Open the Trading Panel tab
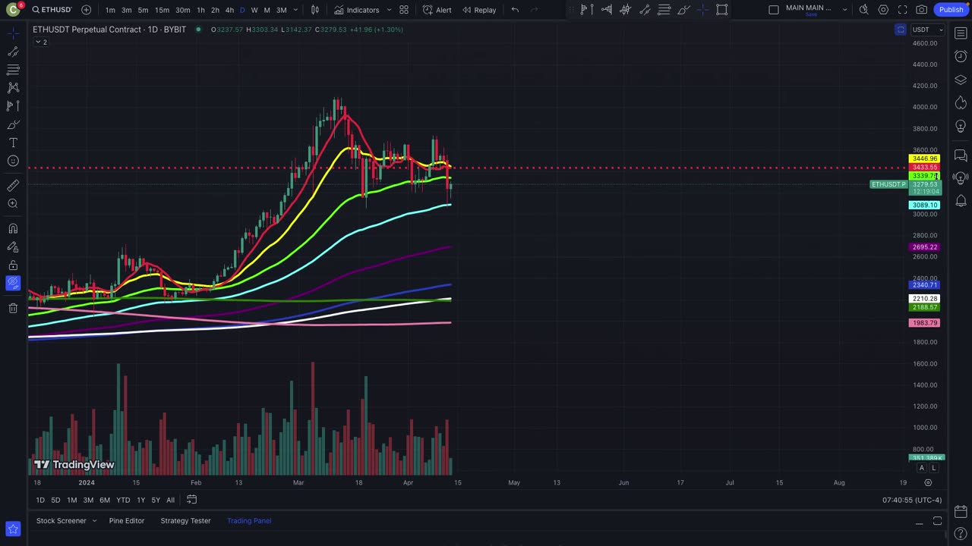 [249, 521]
